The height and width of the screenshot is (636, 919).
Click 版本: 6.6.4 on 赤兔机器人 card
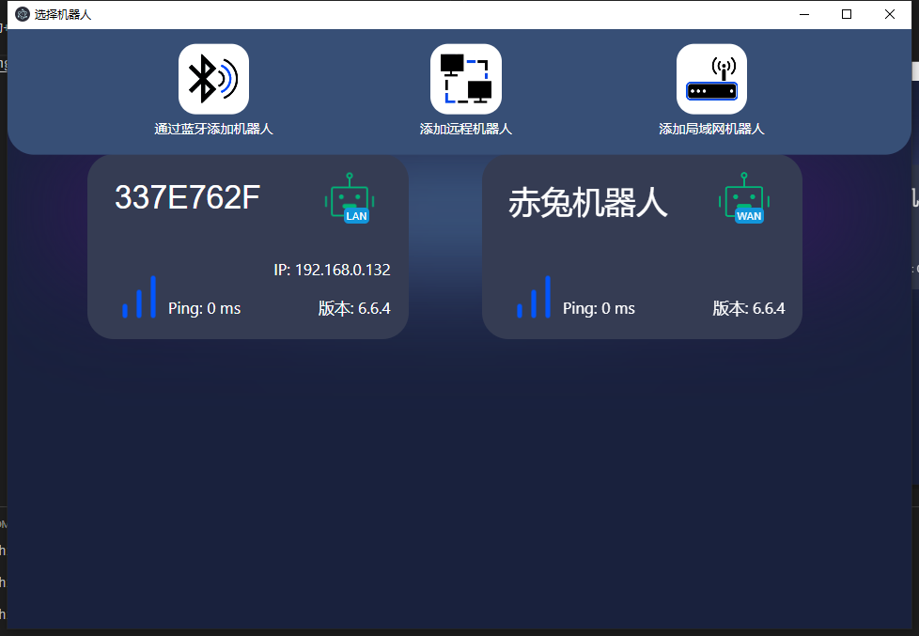pyautogui.click(x=749, y=308)
